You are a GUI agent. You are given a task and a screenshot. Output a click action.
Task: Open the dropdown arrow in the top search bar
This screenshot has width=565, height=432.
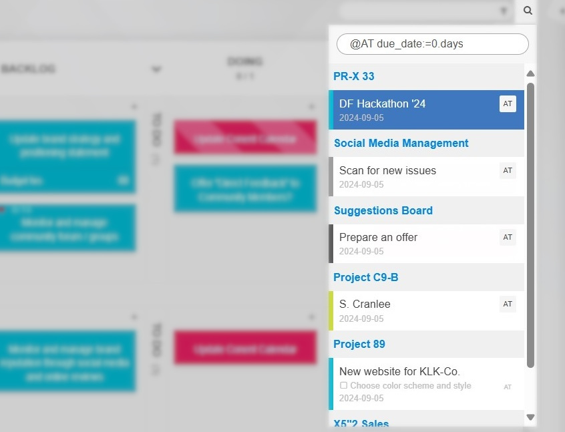(504, 11)
